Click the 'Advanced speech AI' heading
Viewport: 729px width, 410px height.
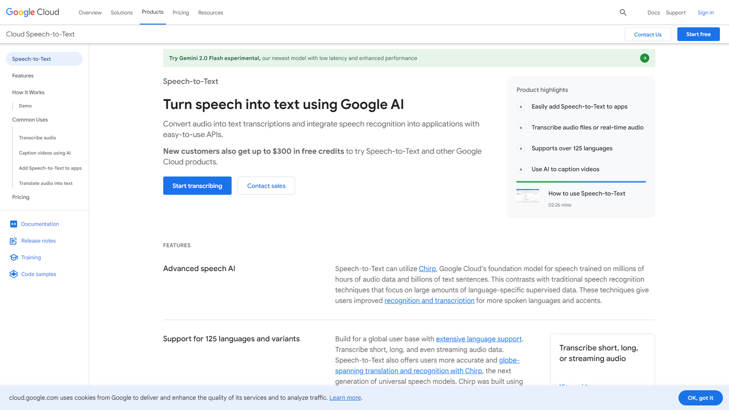pyautogui.click(x=199, y=269)
